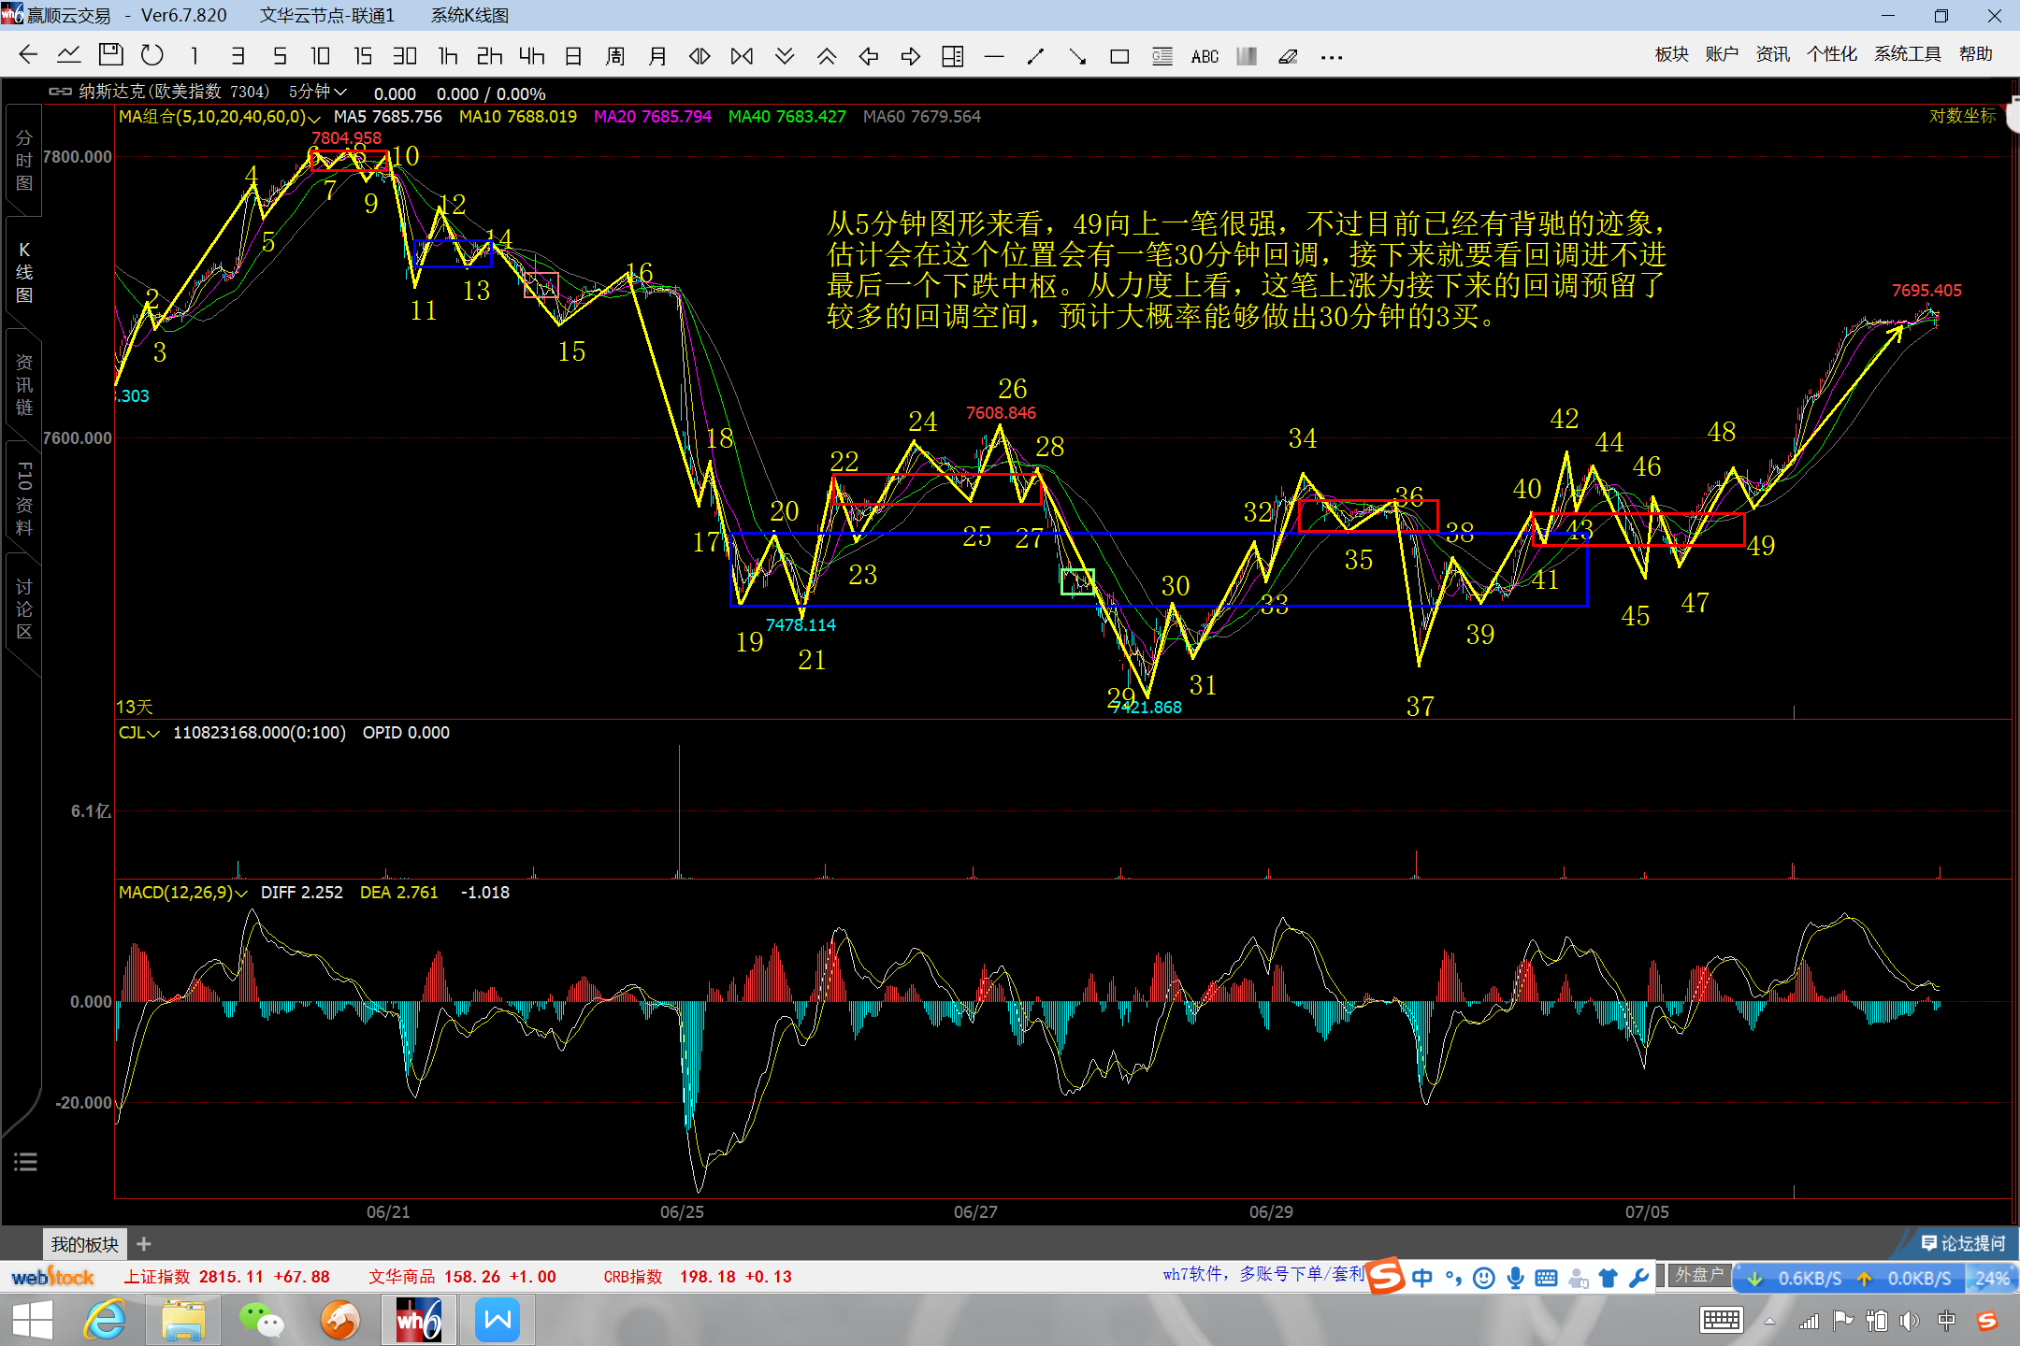Select the ABC text annotation tool
This screenshot has width=2020, height=1346.
[x=1205, y=57]
